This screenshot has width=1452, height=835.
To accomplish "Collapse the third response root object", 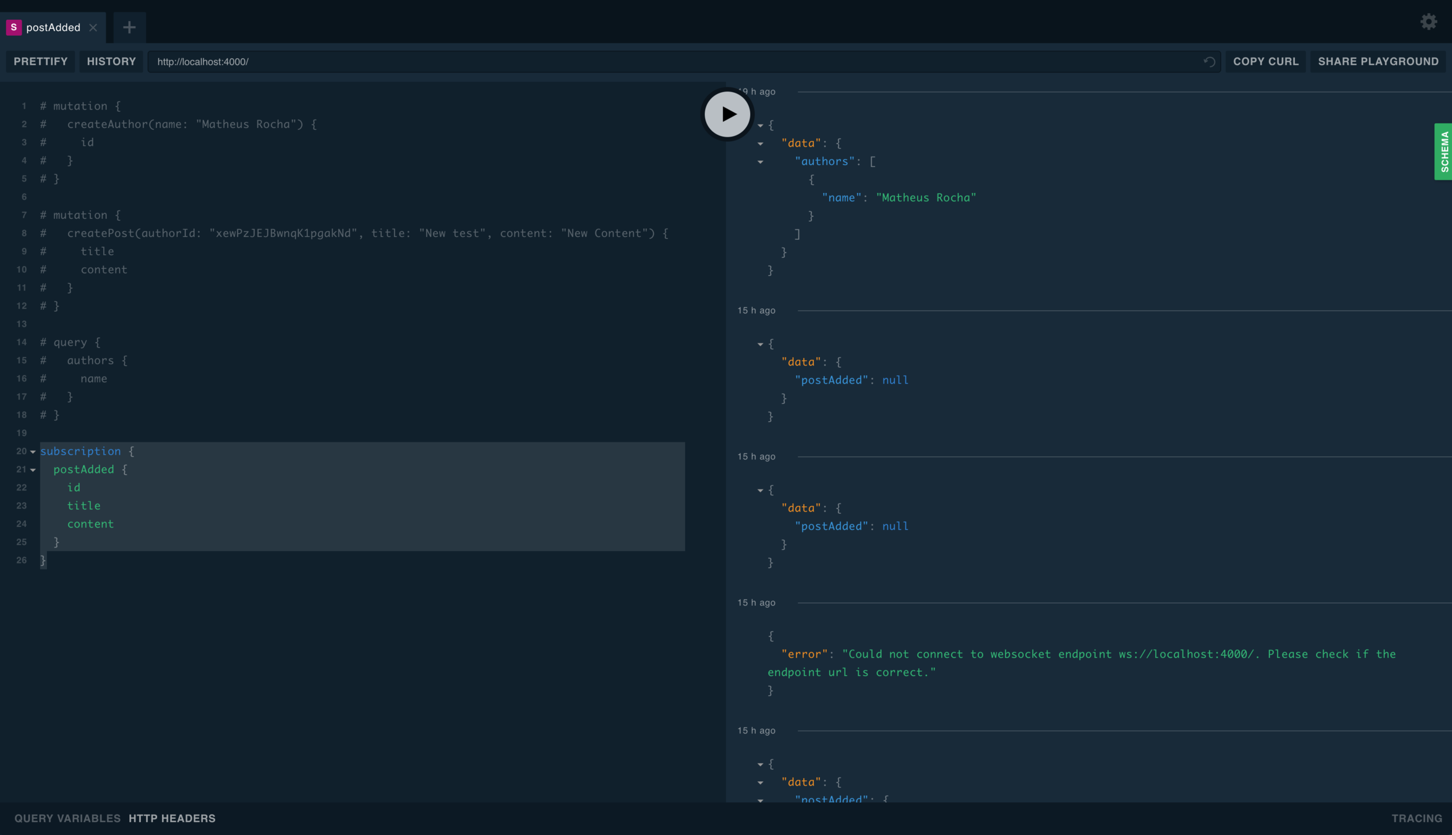I will coord(761,490).
